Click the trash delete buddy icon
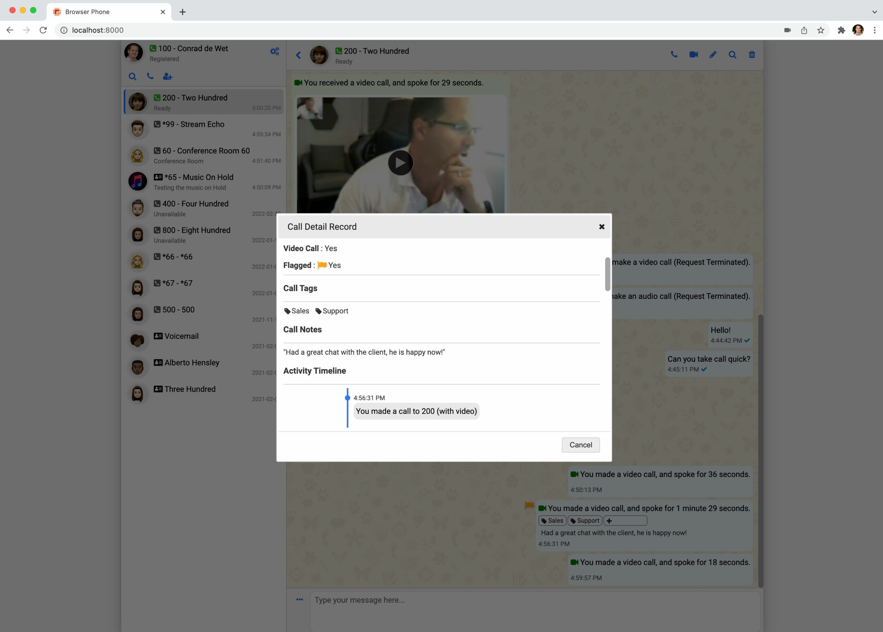Screen dimensions: 883x632 click(752, 55)
